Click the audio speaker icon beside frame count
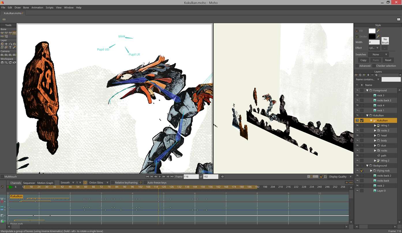 pyautogui.click(x=222, y=177)
